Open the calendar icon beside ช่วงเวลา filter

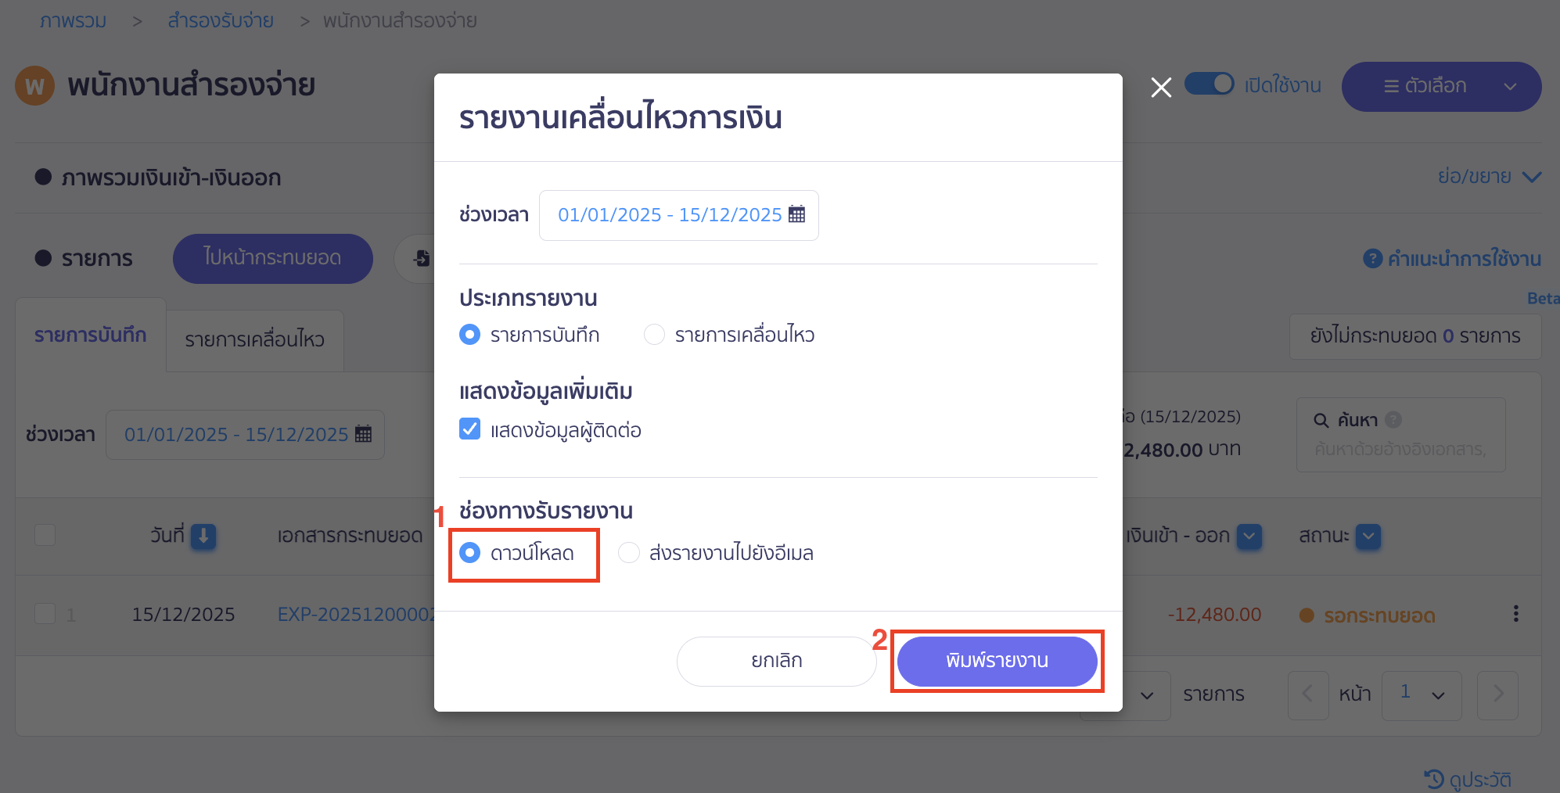(363, 434)
